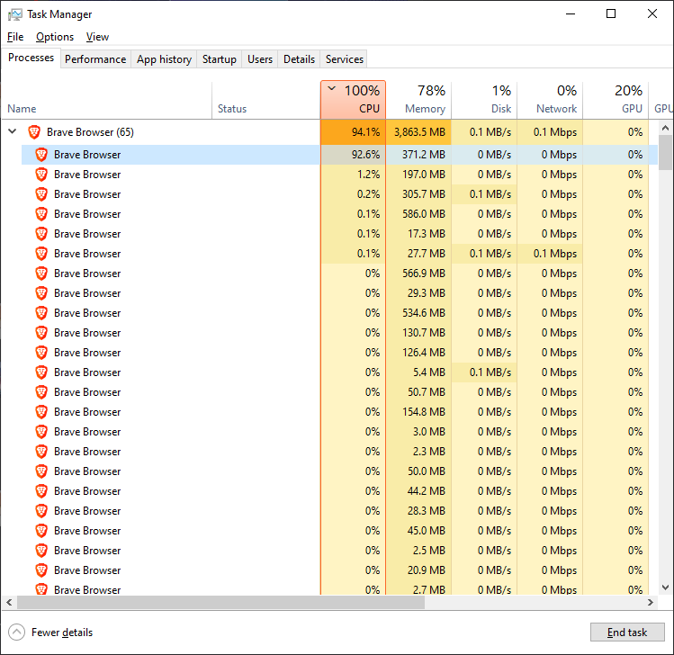The height and width of the screenshot is (655, 674).
Task: Click Brave icon in the 305.7 MB row
Action: (x=41, y=194)
